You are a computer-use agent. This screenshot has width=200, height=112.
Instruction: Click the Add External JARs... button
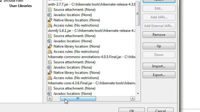pyautogui.click(x=159, y=26)
